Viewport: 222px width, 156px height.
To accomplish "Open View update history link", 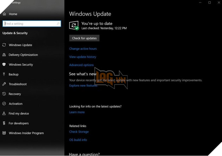I will [83, 57].
